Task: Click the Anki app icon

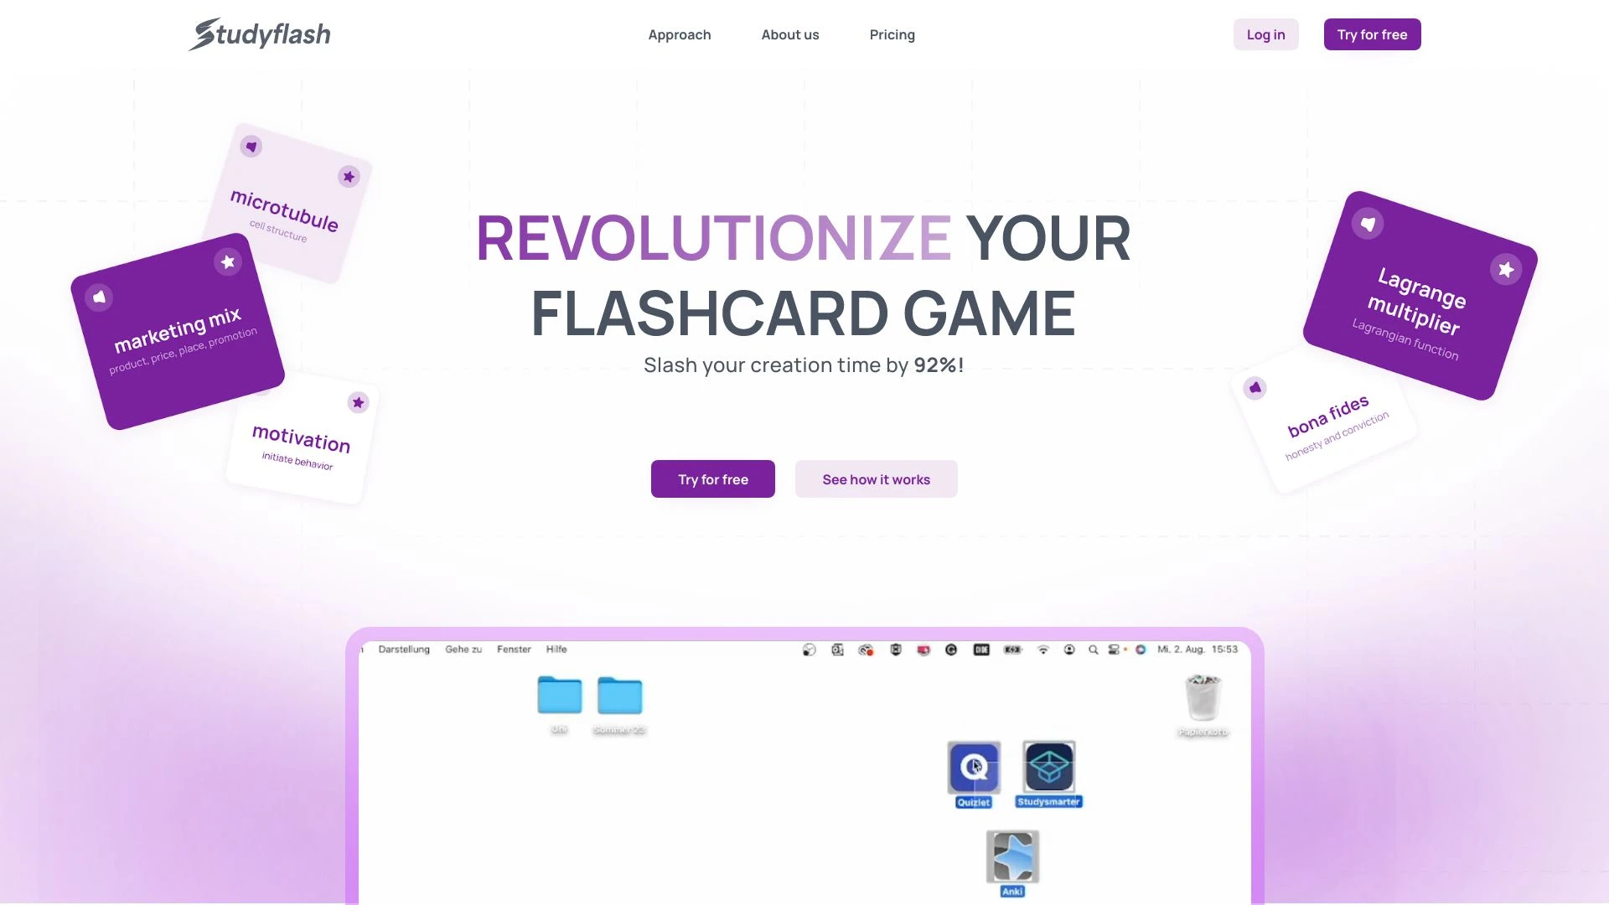Action: coord(1011,856)
